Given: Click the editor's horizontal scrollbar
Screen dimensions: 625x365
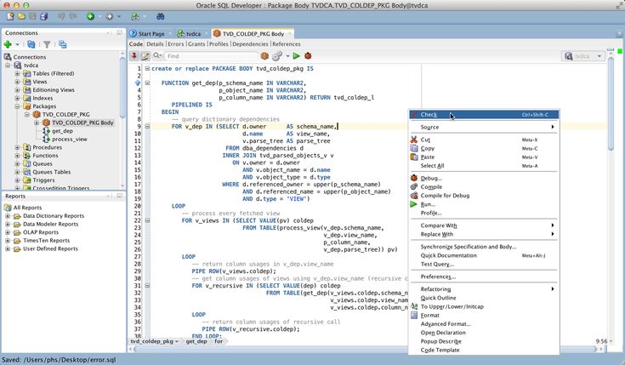Looking at the screenshot, I should [270, 349].
